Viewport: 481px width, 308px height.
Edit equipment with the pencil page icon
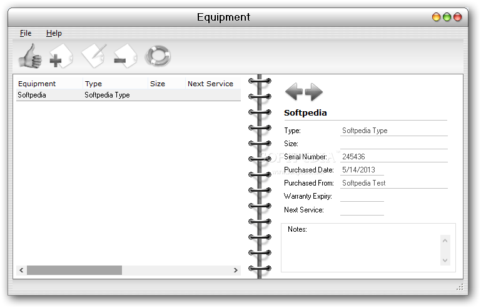pos(94,56)
